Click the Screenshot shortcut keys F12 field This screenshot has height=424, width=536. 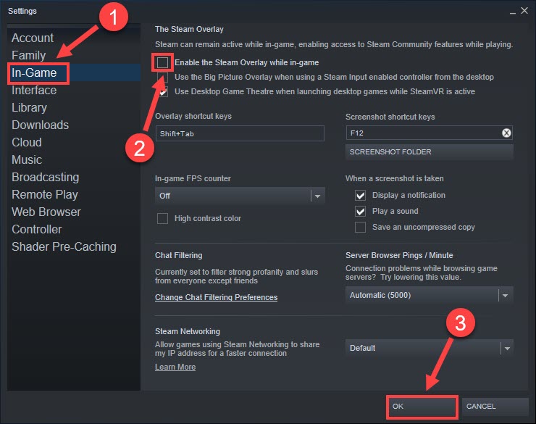tap(429, 133)
